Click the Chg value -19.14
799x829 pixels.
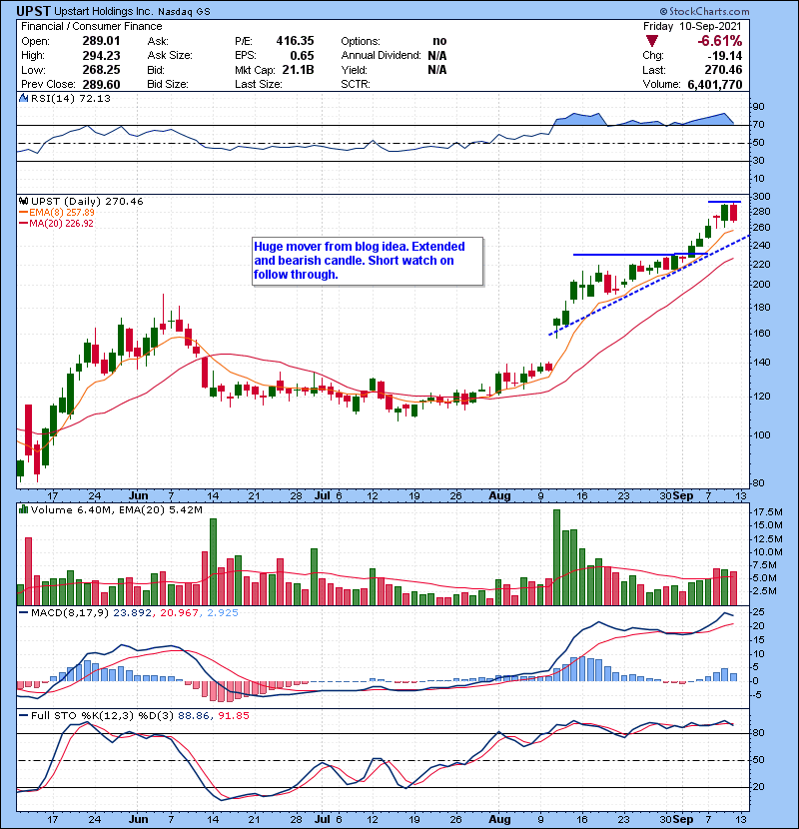coord(724,56)
